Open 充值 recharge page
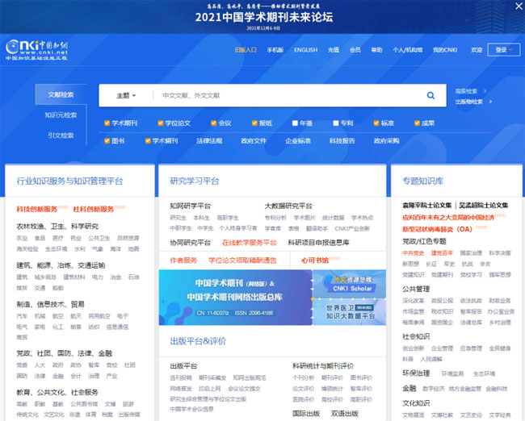Screen dimensions: 525x421 [334, 50]
